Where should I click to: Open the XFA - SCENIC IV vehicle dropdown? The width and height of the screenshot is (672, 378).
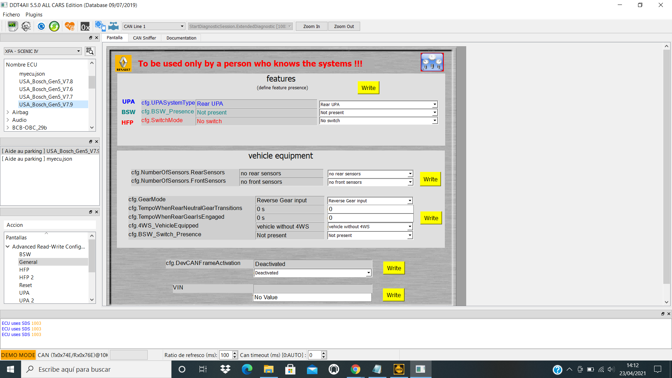pos(43,51)
